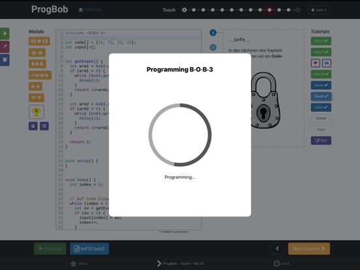Click the Menu label in bottom bar
Screen dimensions: 360x270
click(x=83, y=263)
